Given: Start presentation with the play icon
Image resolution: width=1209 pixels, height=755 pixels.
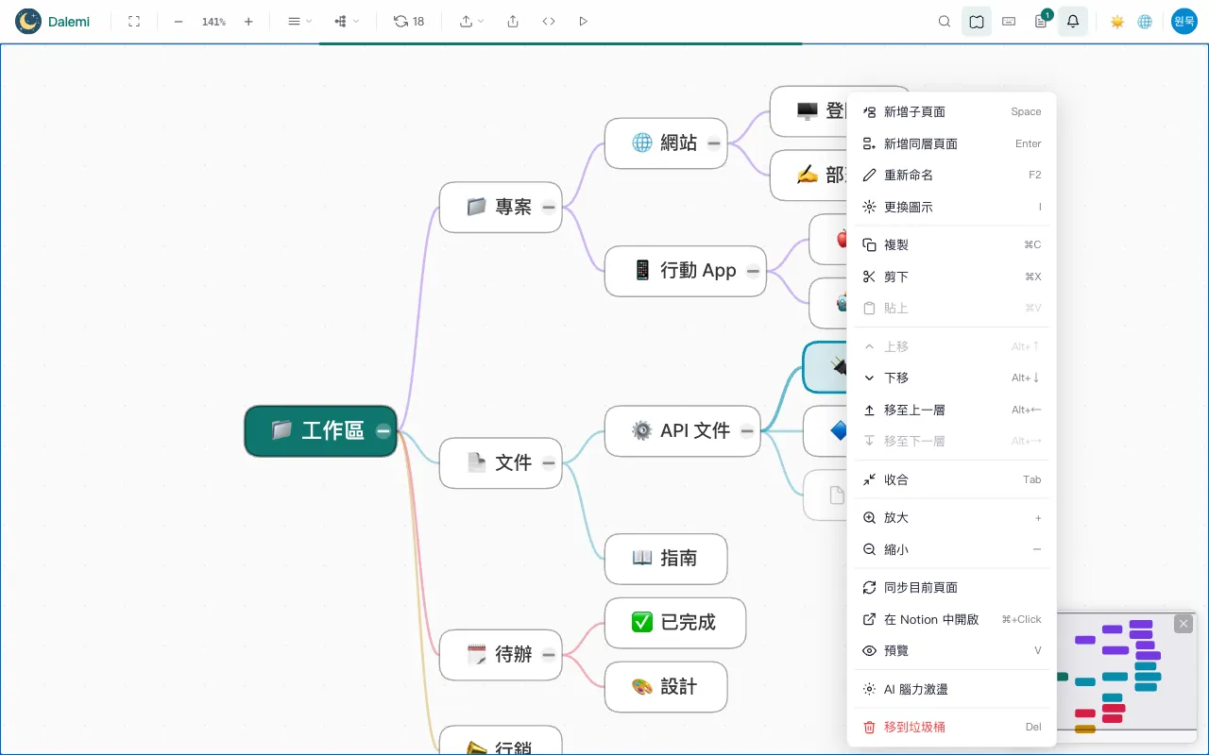Looking at the screenshot, I should coord(583,21).
